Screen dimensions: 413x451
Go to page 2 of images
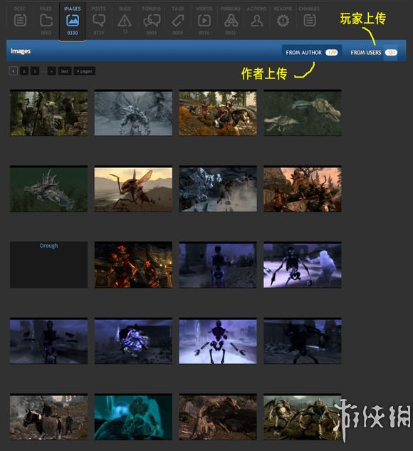point(24,71)
